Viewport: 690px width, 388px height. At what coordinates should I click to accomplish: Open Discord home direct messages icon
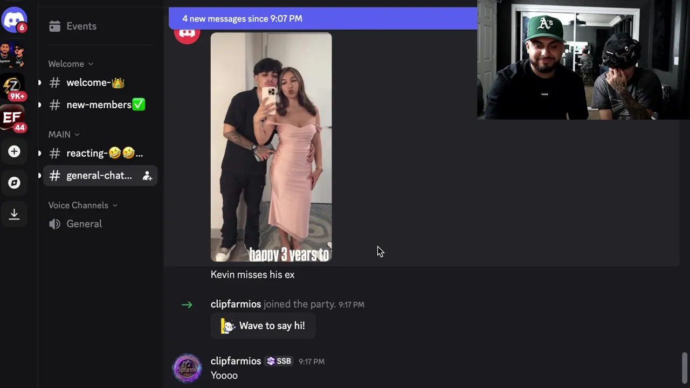tap(14, 20)
